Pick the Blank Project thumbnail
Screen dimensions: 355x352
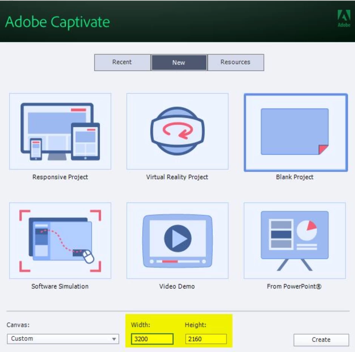[296, 133]
